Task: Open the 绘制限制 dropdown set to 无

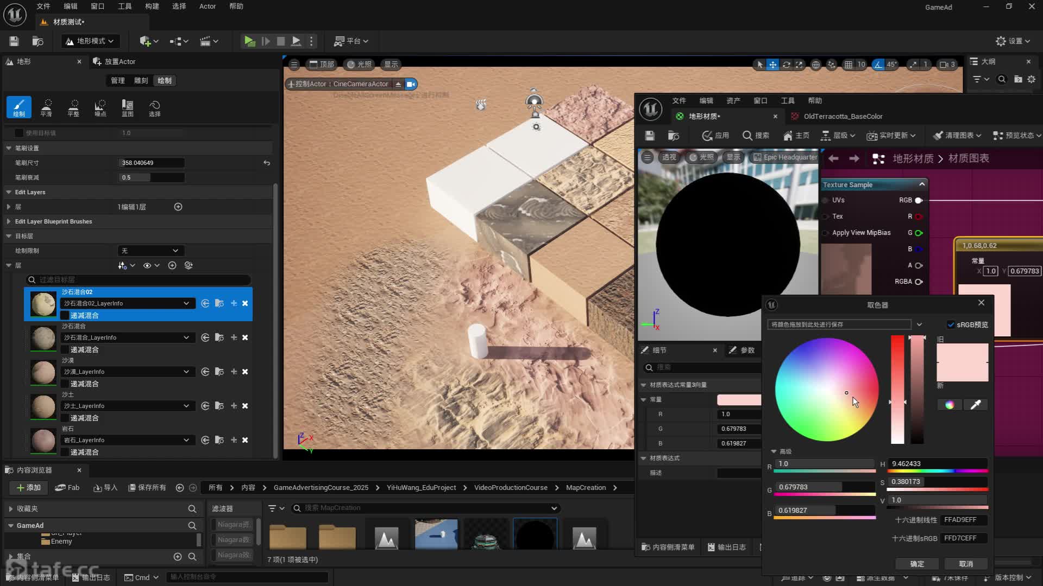Action: tap(150, 251)
